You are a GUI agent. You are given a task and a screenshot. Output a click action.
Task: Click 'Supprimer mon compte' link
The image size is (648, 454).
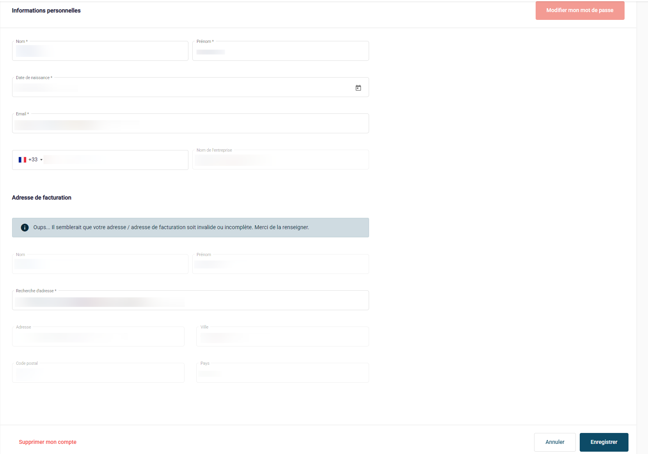(48, 442)
